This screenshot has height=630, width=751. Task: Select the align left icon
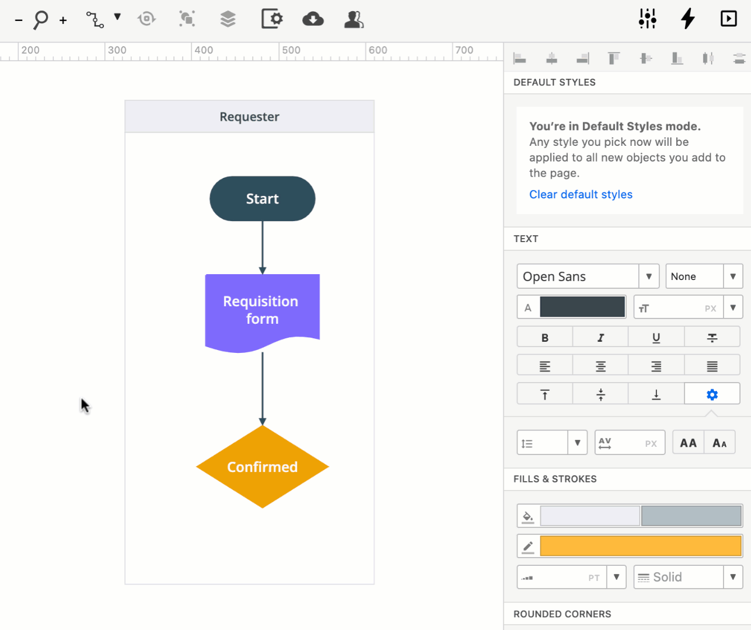click(x=519, y=58)
